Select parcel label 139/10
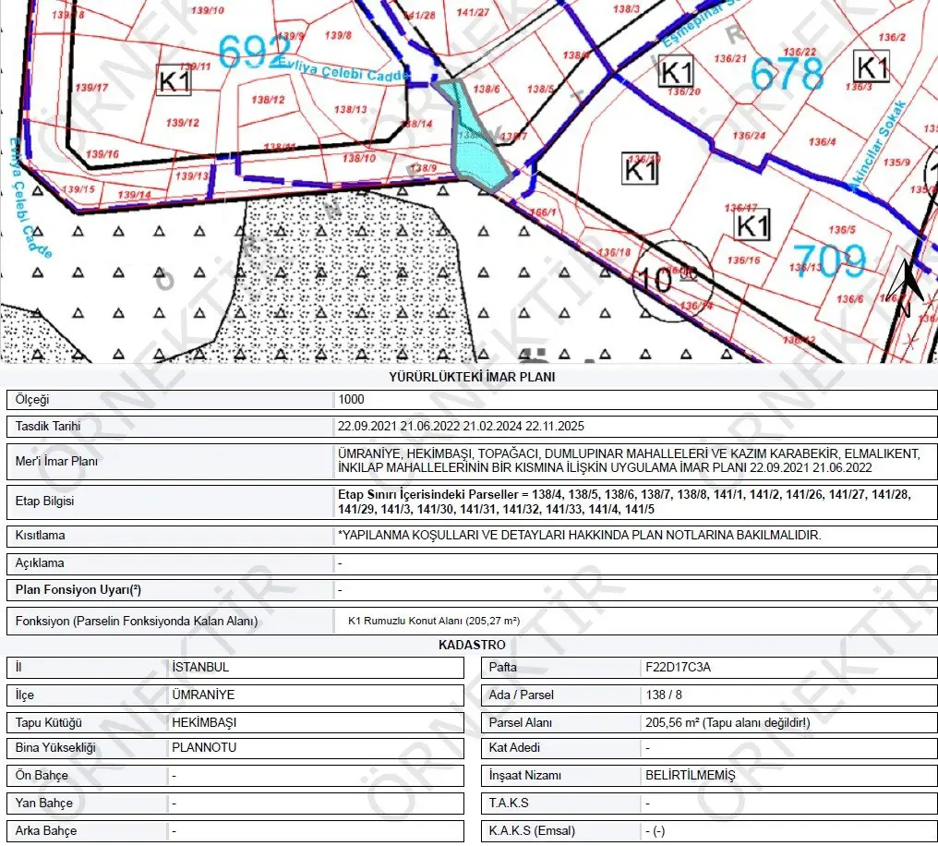 tap(208, 10)
